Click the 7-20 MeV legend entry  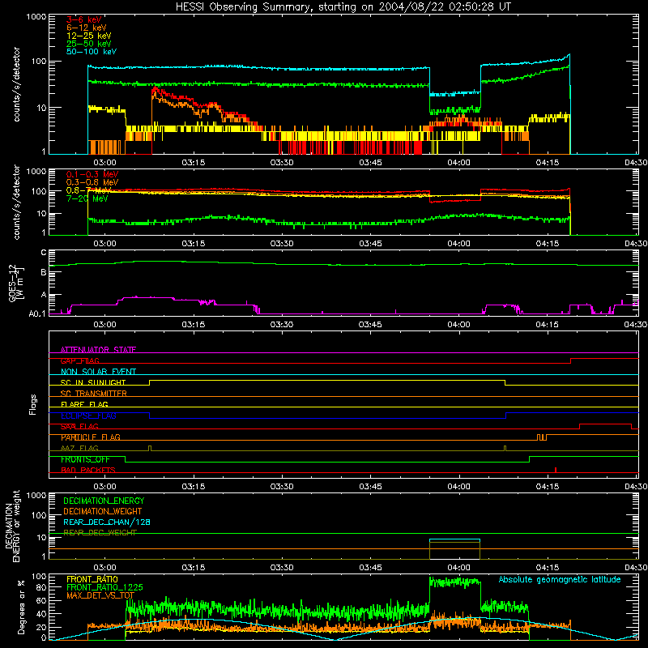87,198
